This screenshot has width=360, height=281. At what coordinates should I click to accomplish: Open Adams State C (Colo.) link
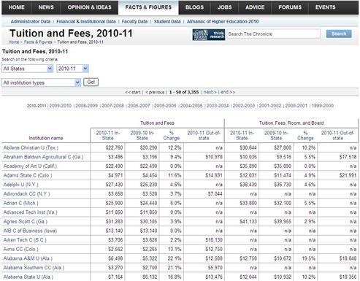point(28,175)
